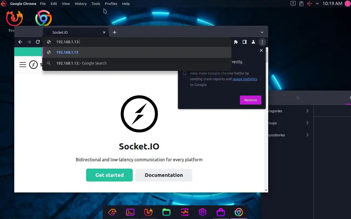
Task: Open the Chrome extensions puzzle icon
Action: (236, 42)
